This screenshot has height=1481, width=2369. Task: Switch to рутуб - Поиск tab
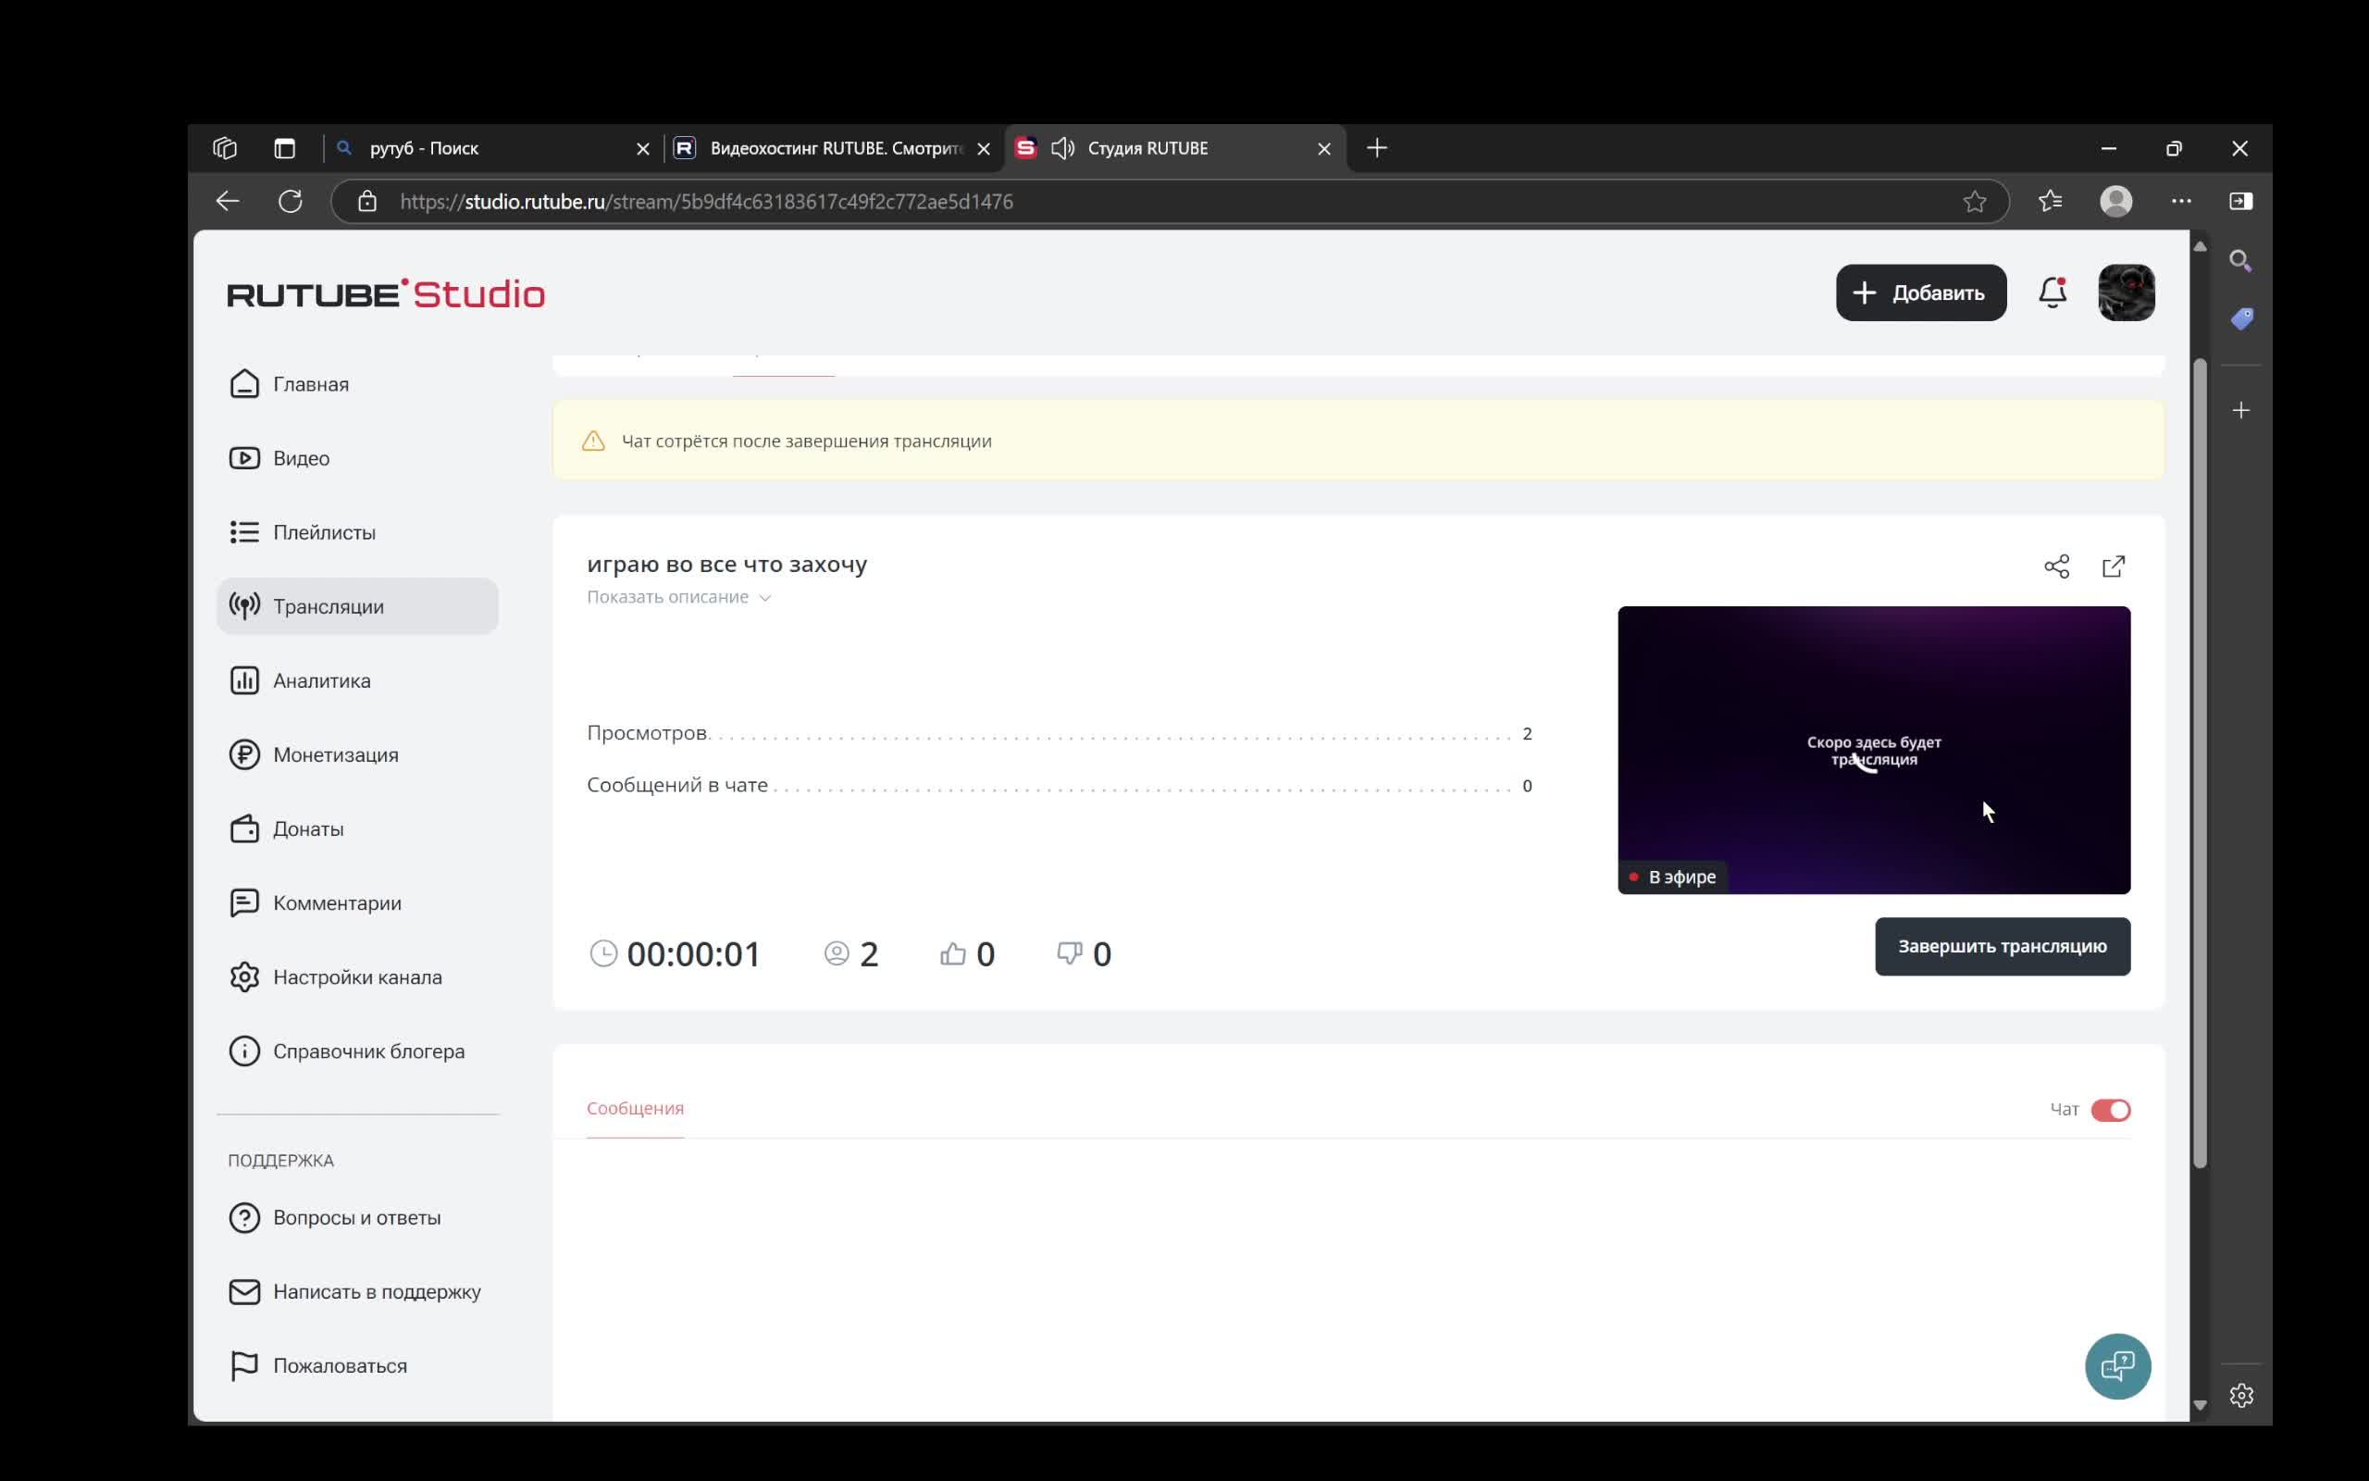(492, 149)
